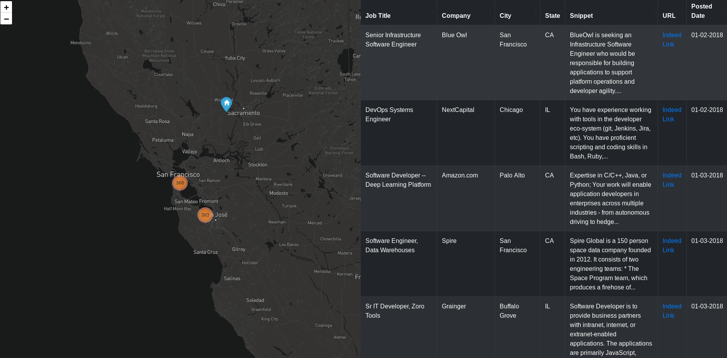This screenshot has width=727, height=358.
Task: Click posted date 01-03-2018 in Spire row
Action: [x=707, y=241]
